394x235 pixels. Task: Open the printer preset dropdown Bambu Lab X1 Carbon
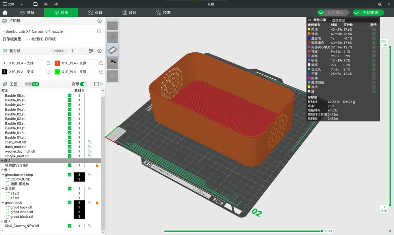(48, 31)
